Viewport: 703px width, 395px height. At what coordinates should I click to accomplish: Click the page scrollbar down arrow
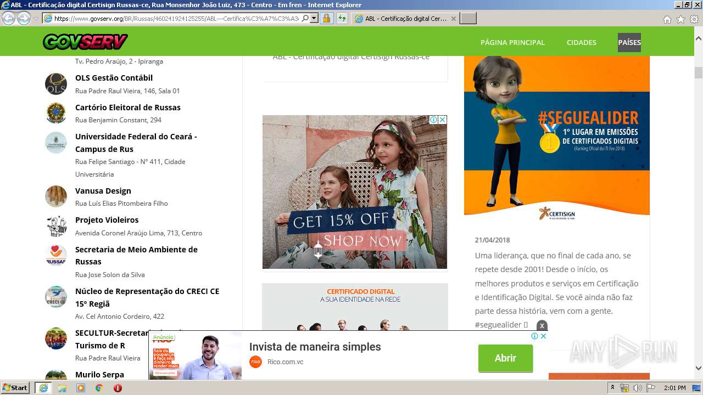tap(698, 368)
